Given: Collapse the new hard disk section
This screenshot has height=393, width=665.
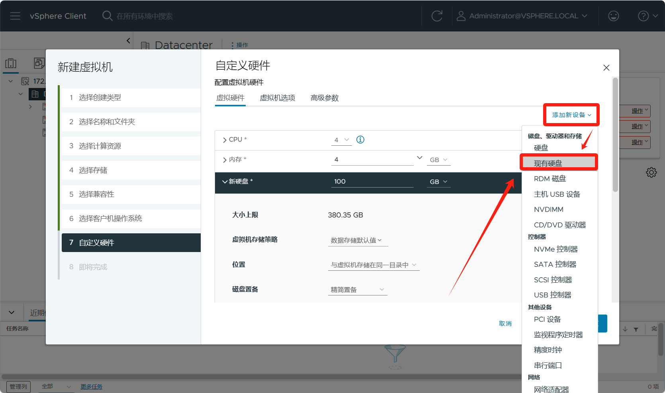Looking at the screenshot, I should (x=225, y=182).
